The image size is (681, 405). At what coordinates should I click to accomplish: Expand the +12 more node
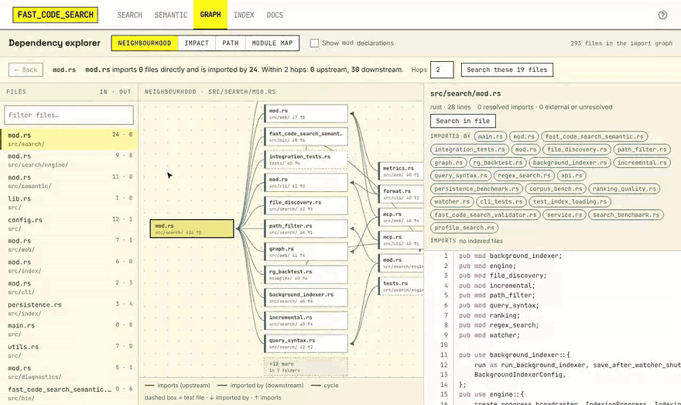[306, 367]
